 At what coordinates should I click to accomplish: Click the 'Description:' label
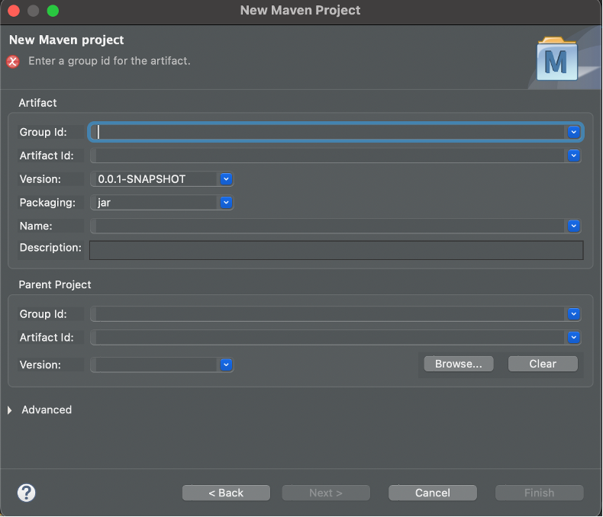coord(51,248)
